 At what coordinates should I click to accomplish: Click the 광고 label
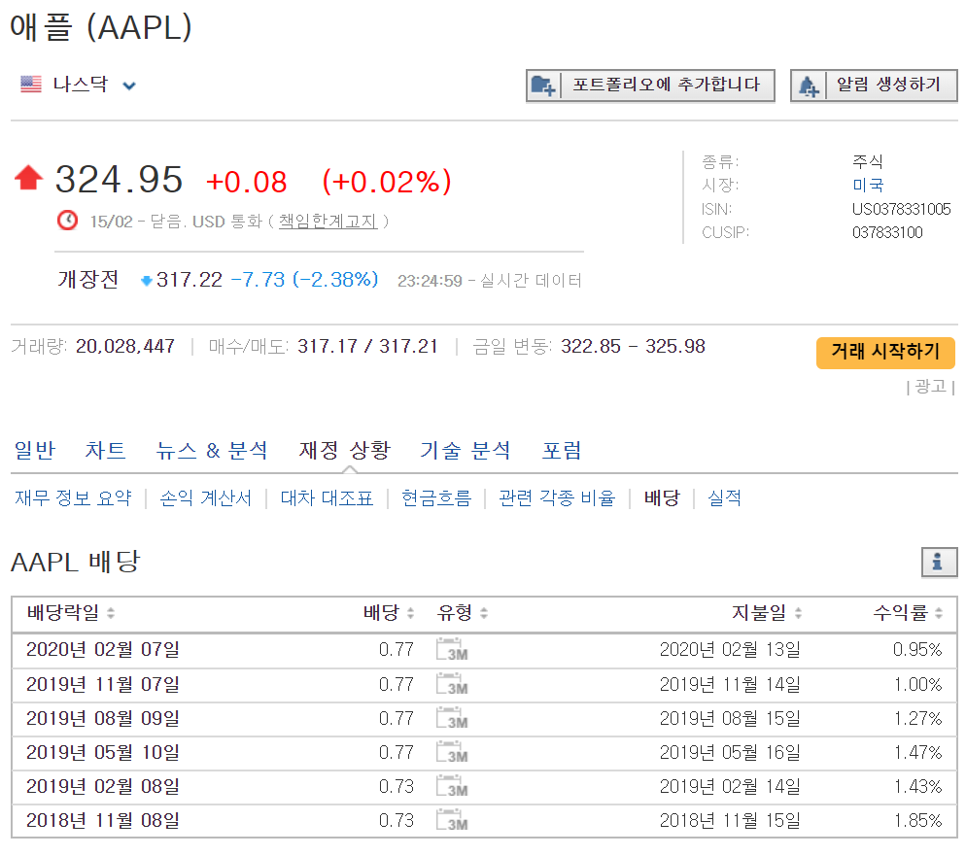930,387
